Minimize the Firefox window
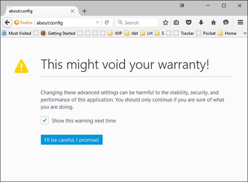Image resolution: width=248 pixels, height=182 pixels. coord(208,5)
